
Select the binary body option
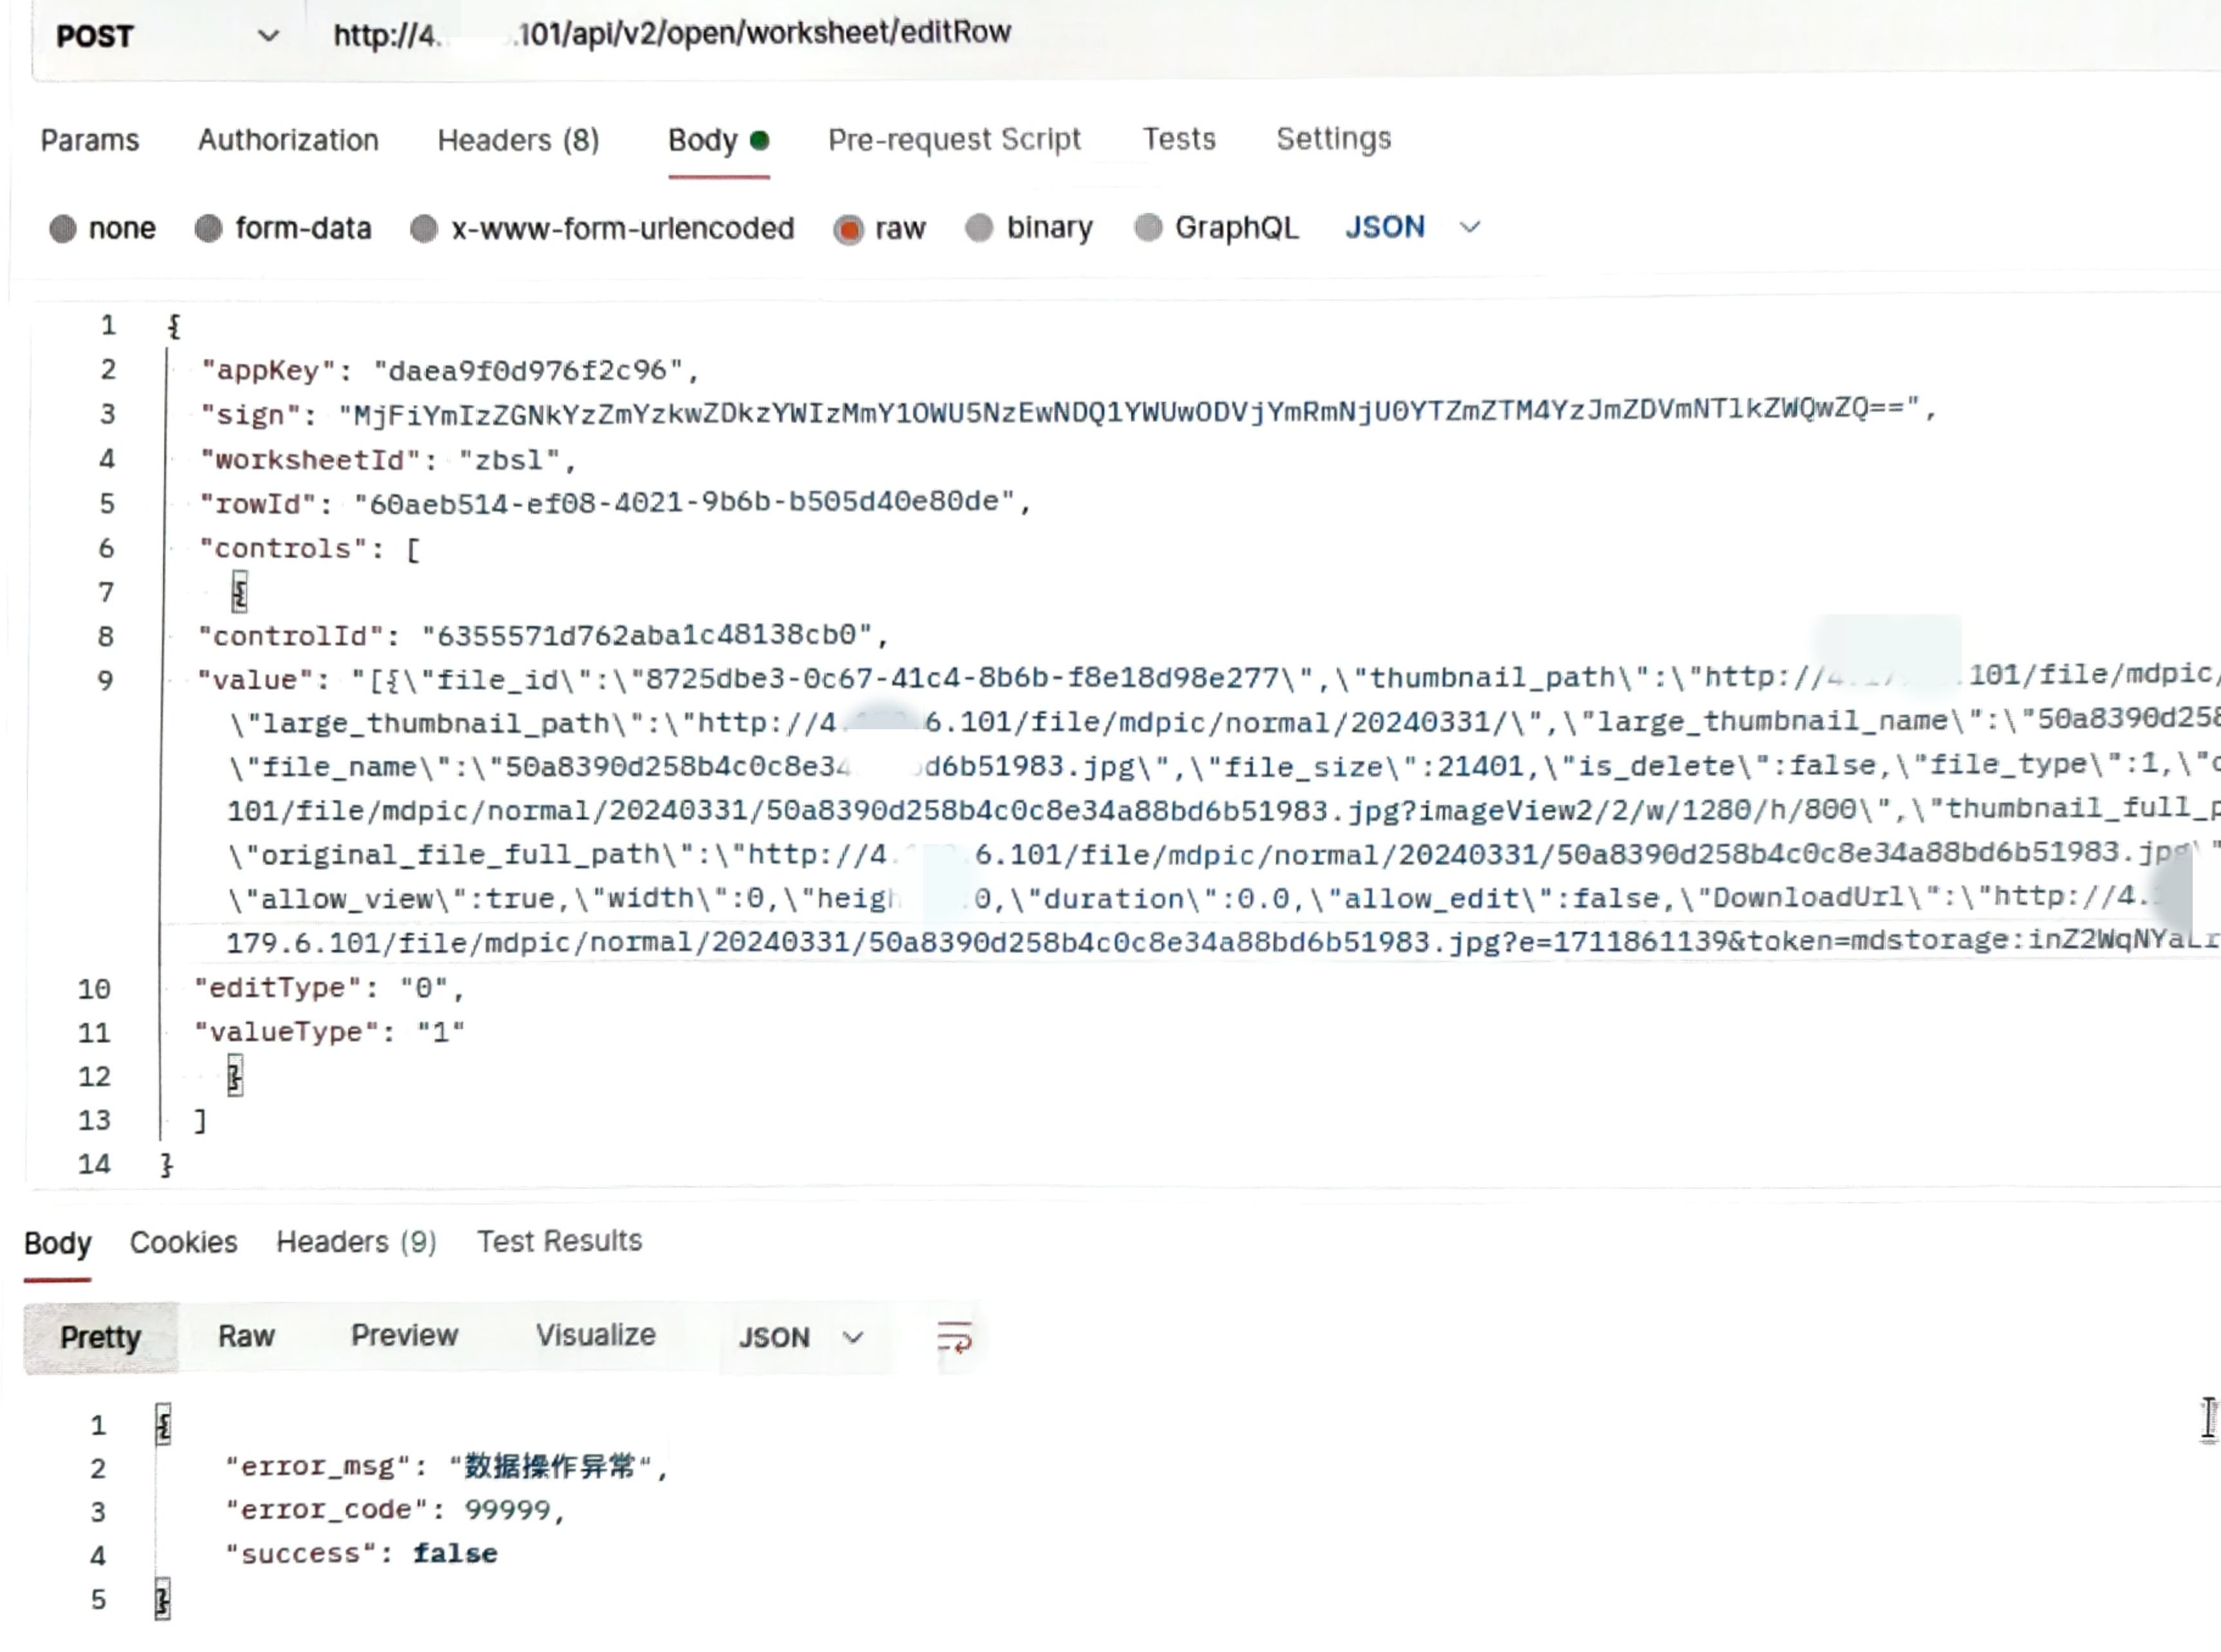point(979,228)
